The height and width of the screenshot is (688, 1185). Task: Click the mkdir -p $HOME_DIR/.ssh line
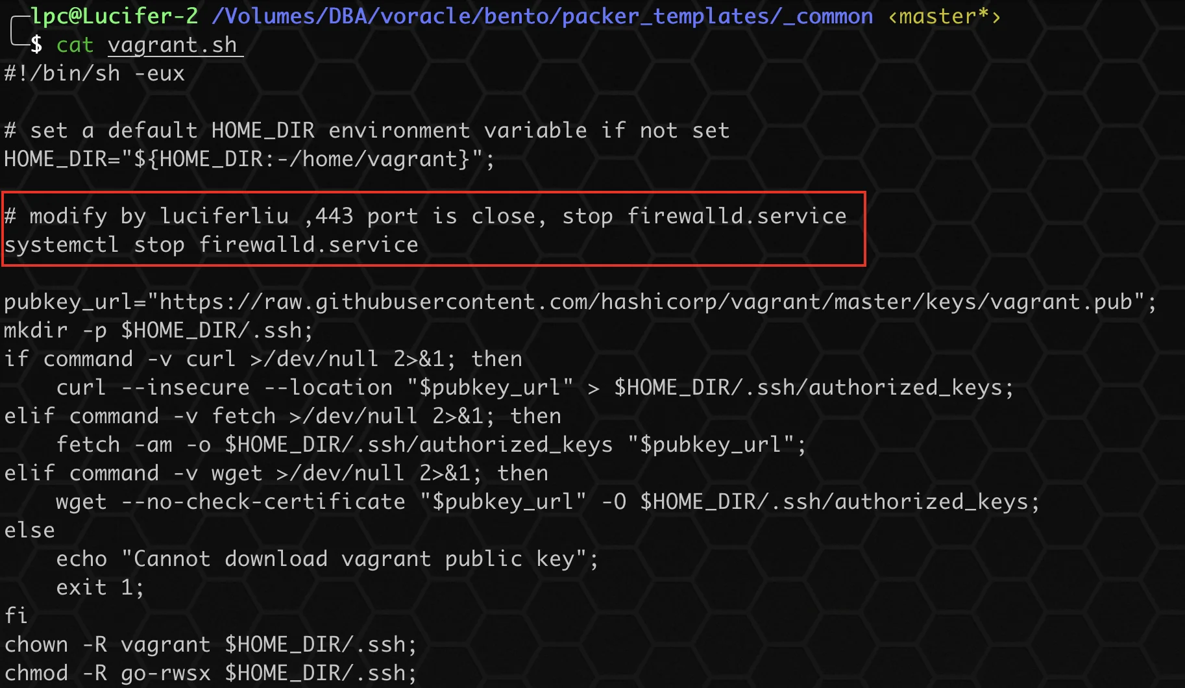[158, 330]
